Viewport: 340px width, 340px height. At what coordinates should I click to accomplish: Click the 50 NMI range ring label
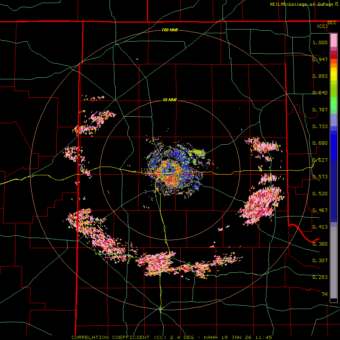pos(170,100)
